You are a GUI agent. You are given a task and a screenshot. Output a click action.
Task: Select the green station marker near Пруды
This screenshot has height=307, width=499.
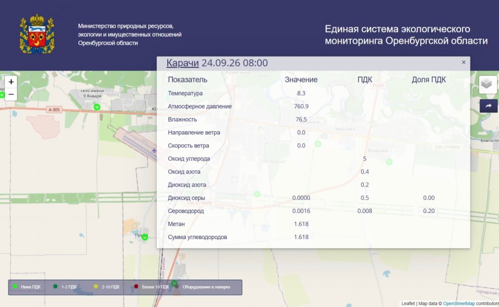(x=145, y=237)
